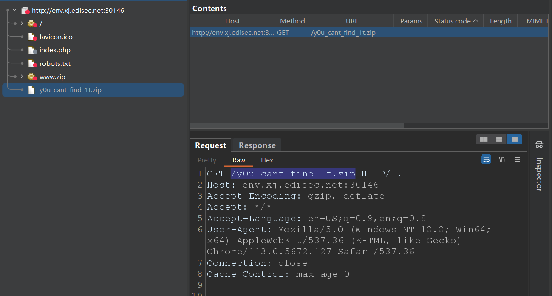Select index.php in the site map tree

pyautogui.click(x=55, y=50)
